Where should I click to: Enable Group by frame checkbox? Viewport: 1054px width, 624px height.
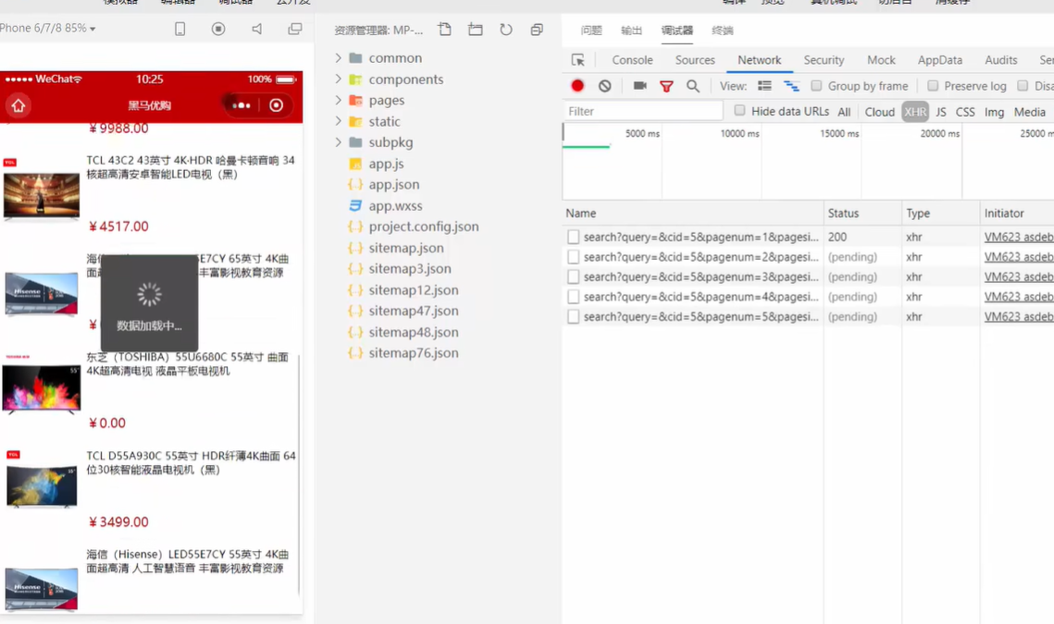tap(816, 85)
